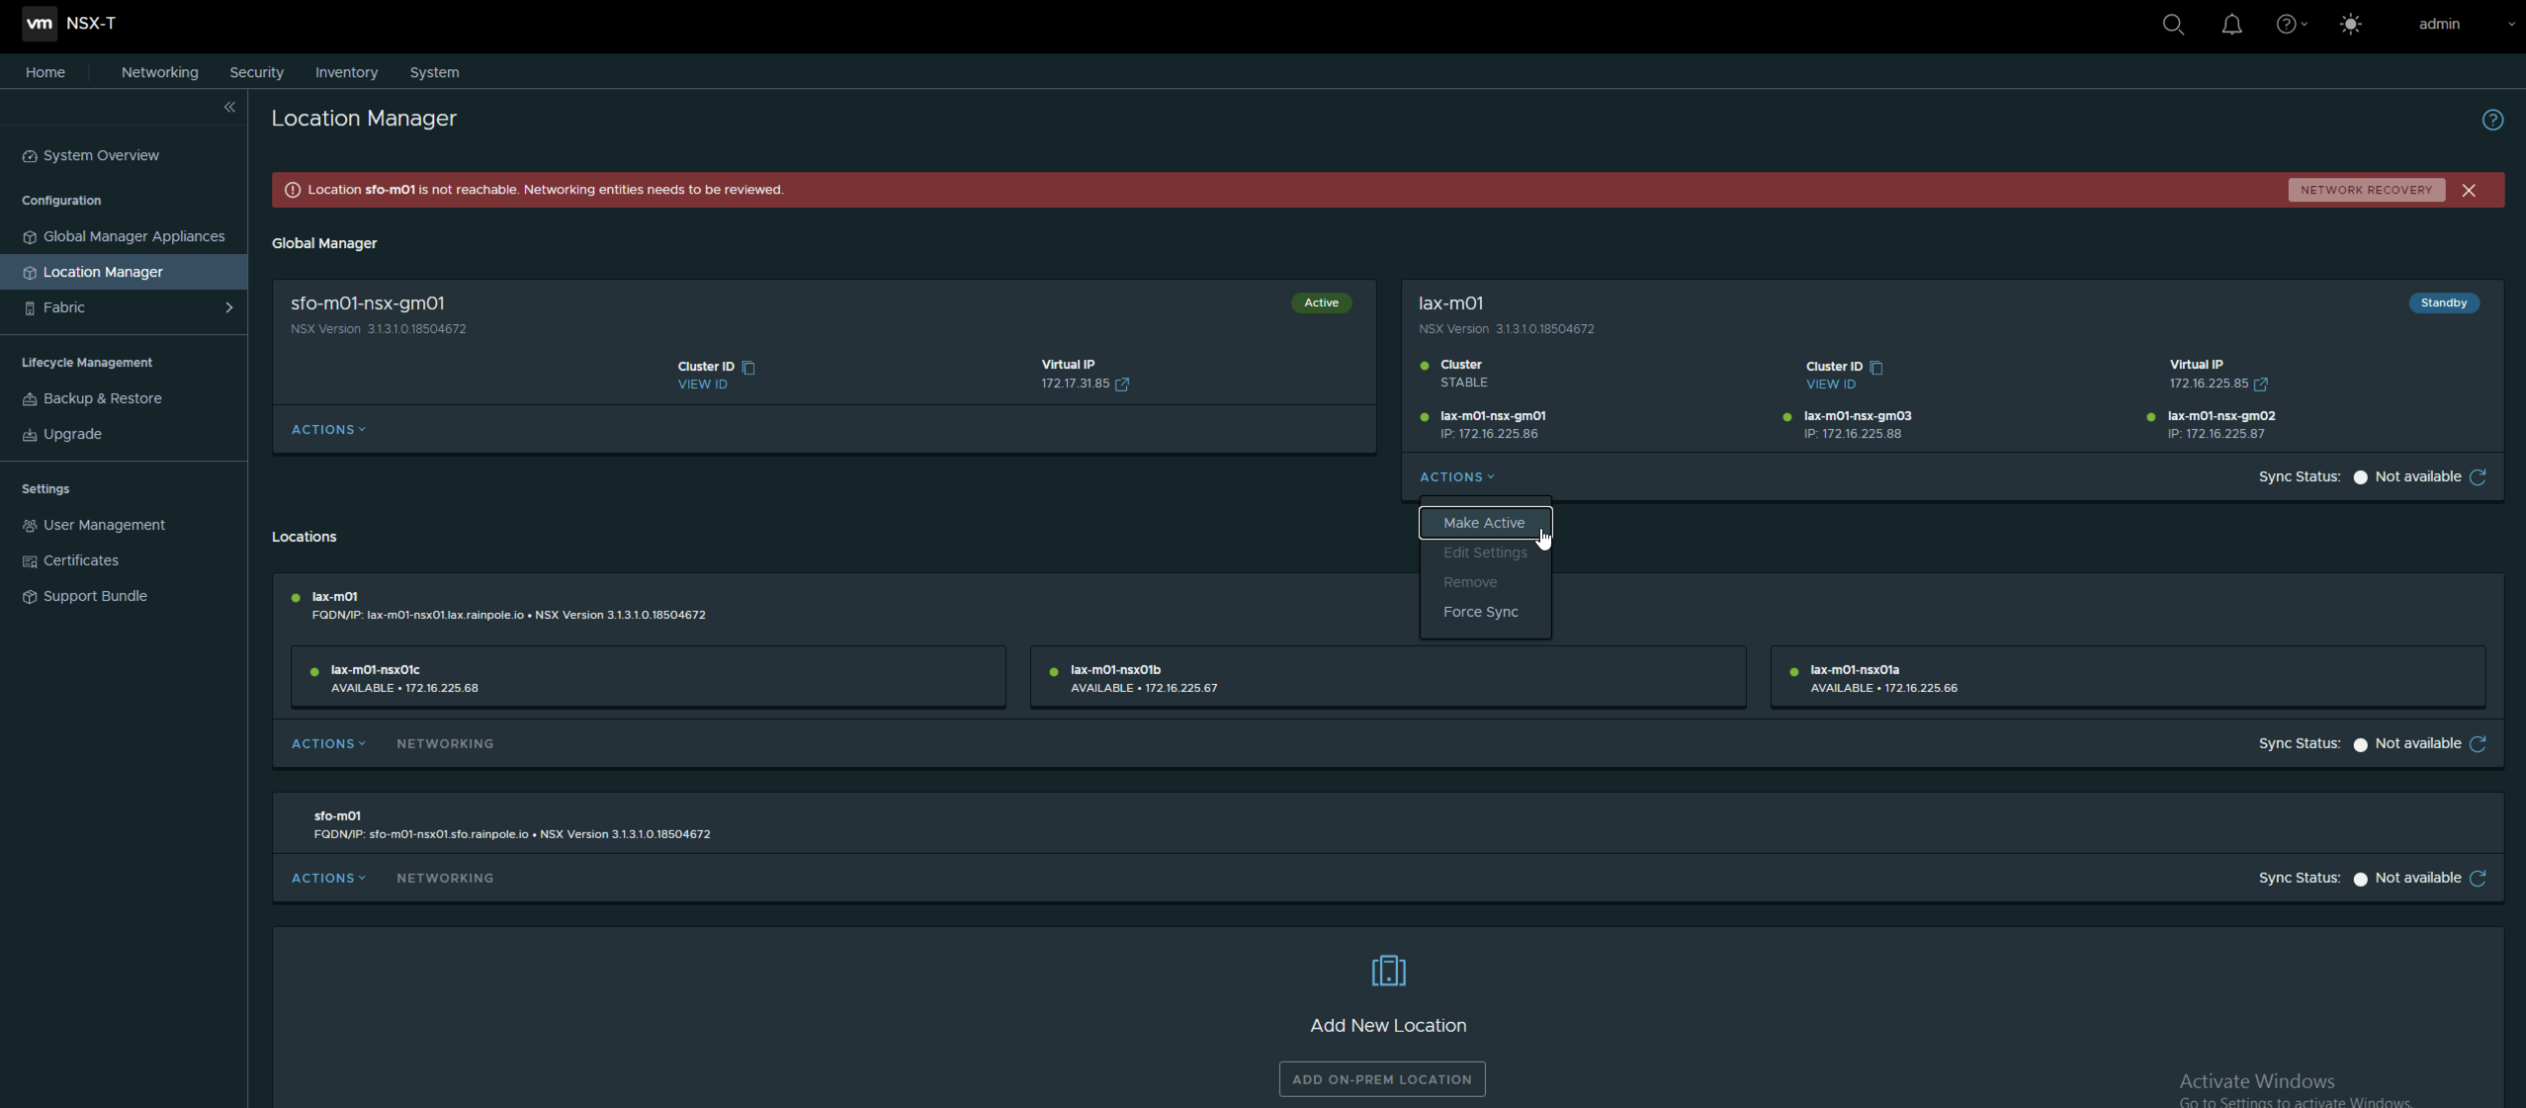
Task: Select Make Active menu entry
Action: (x=1483, y=523)
